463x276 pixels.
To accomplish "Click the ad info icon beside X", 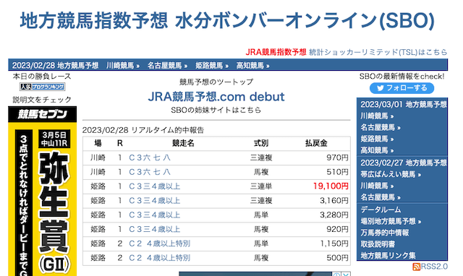I will point(337,274).
